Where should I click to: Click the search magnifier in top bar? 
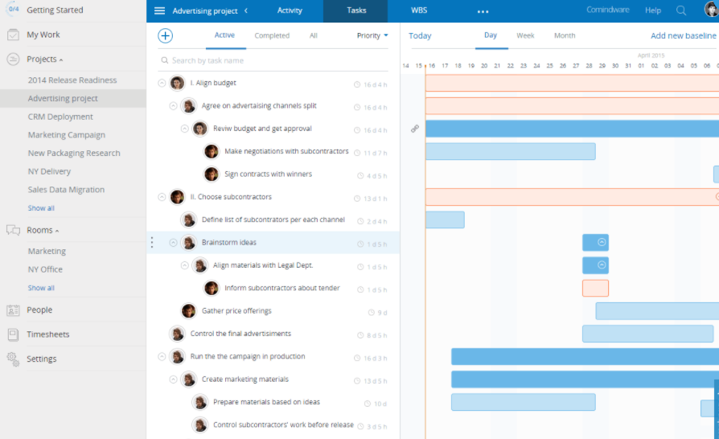[681, 10]
